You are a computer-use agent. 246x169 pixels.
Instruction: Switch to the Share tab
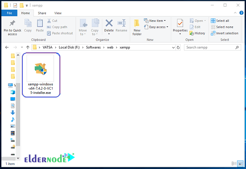pyautogui.click(x=42, y=13)
